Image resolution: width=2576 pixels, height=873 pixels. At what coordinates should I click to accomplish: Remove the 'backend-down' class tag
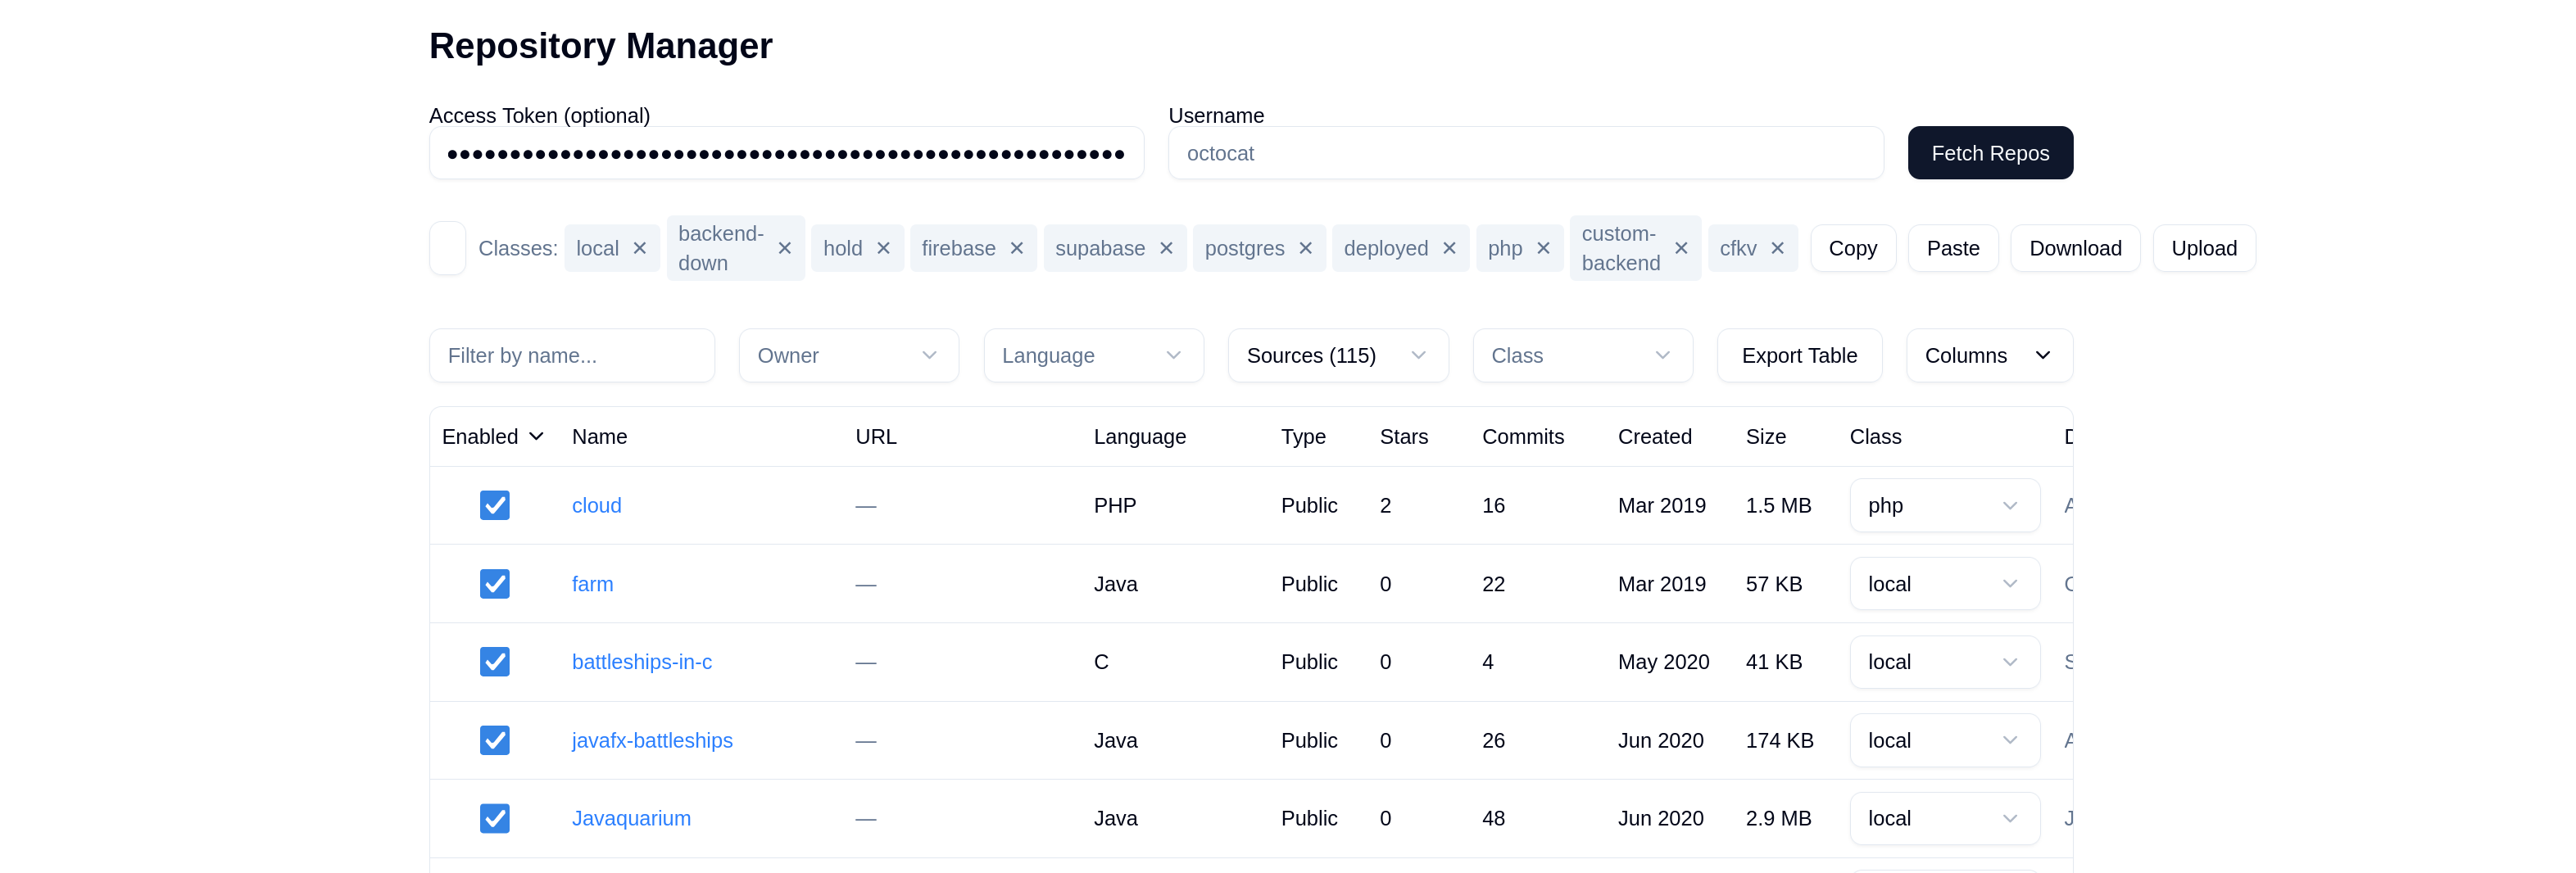tap(785, 248)
